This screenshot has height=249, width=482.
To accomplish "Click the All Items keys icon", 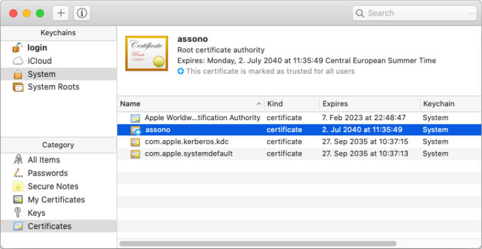I will click(18, 160).
